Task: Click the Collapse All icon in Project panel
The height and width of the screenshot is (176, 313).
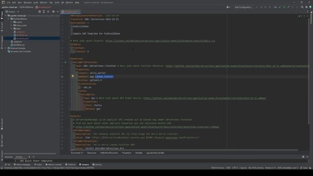Action: [48, 12]
